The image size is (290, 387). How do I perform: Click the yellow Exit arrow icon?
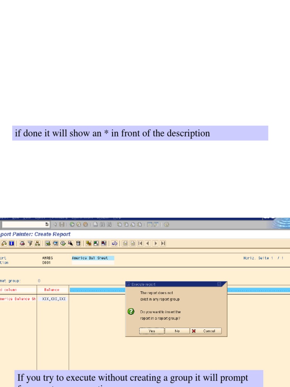coord(79,224)
